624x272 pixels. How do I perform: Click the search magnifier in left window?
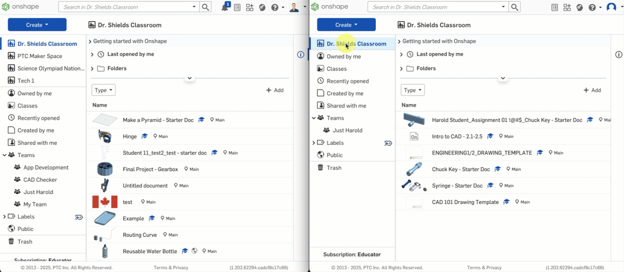coord(206,7)
